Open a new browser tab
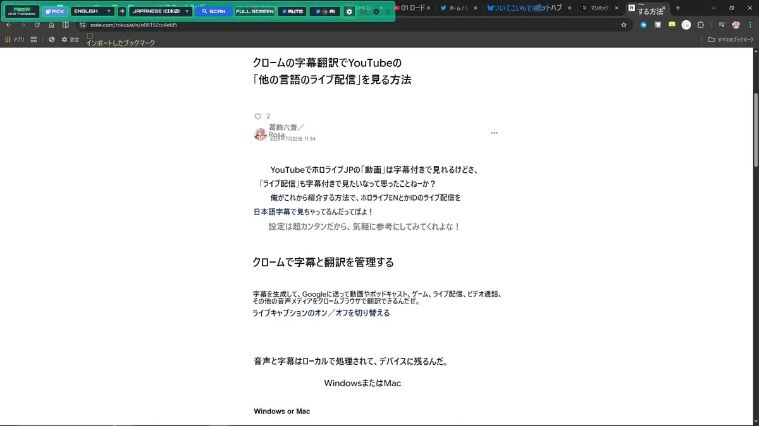 click(x=678, y=8)
